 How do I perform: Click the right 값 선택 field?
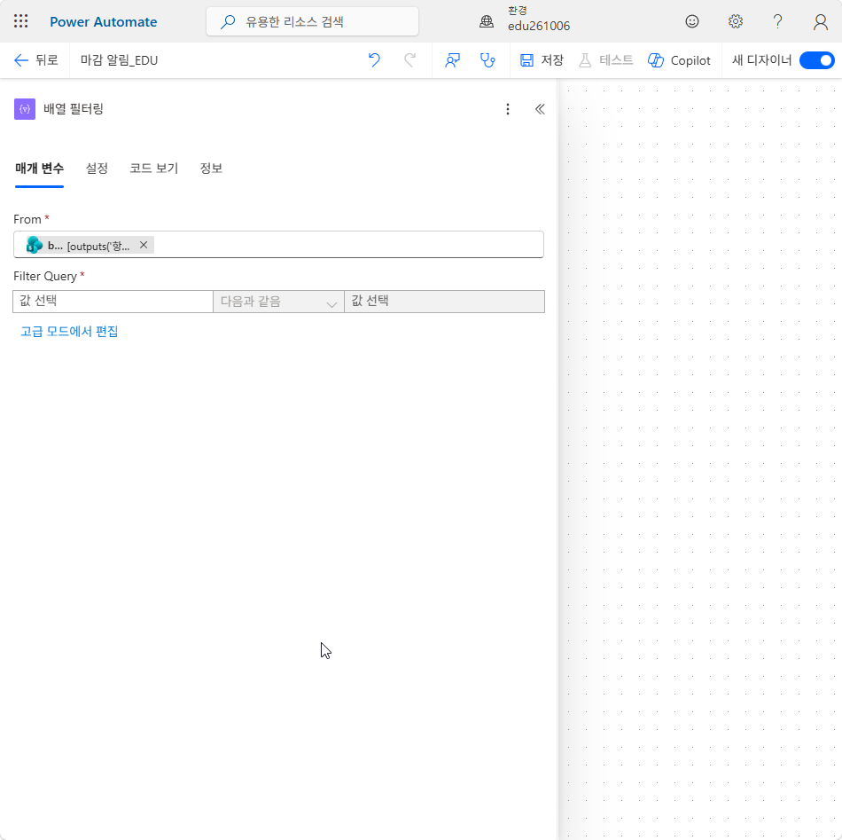coord(444,301)
